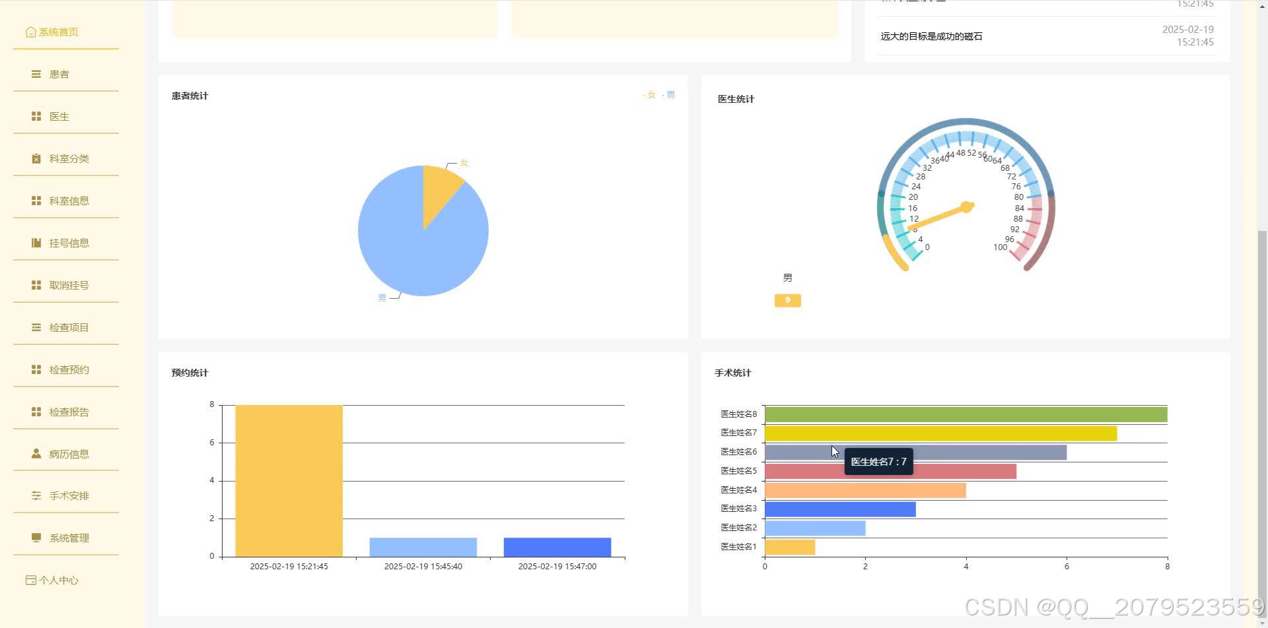Click the dark blue 15:47:00 bar
1268x628 pixels.
557,548
